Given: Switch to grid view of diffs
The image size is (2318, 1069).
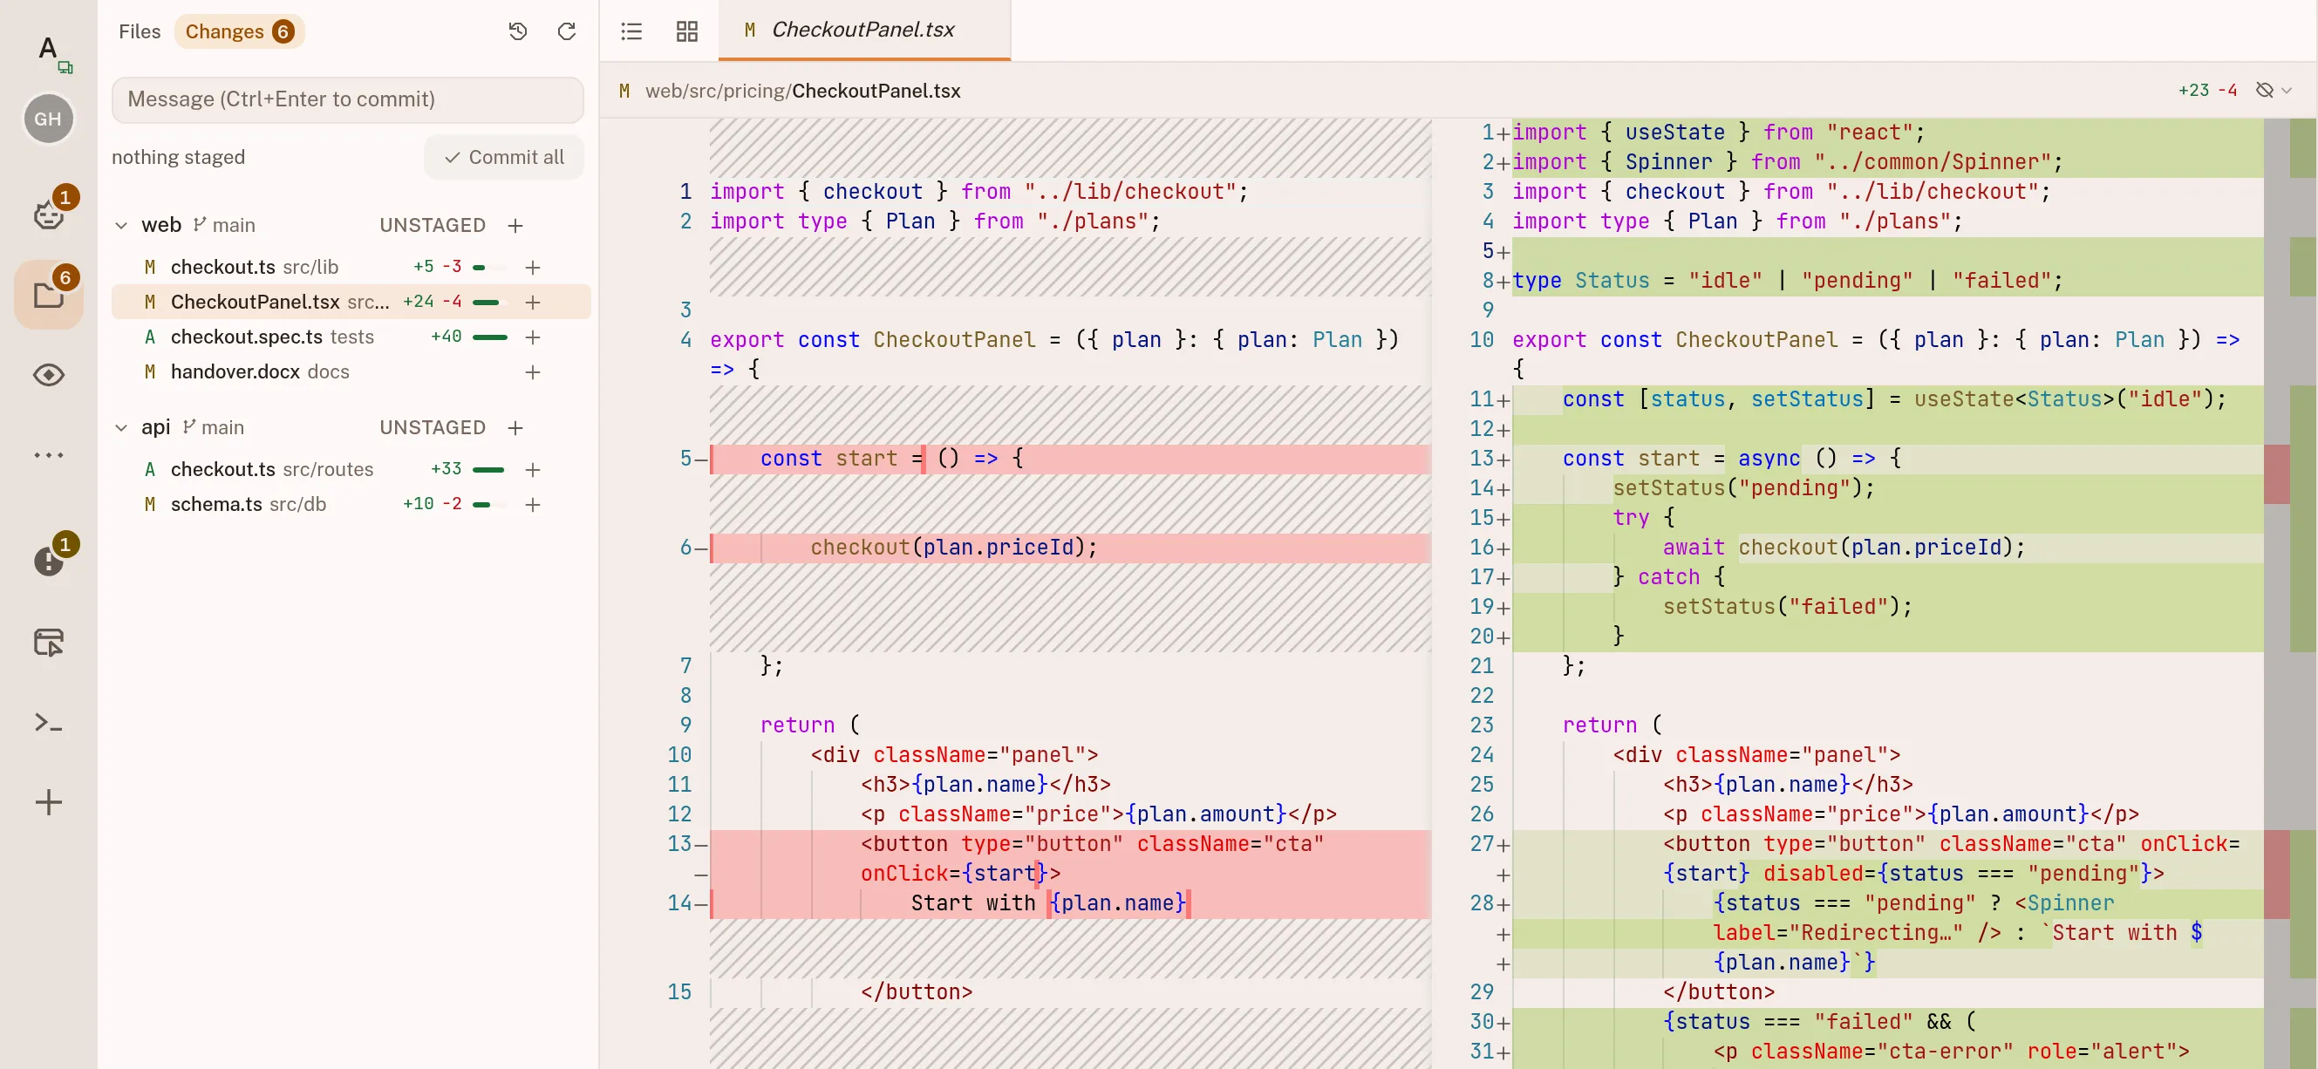Looking at the screenshot, I should (687, 31).
